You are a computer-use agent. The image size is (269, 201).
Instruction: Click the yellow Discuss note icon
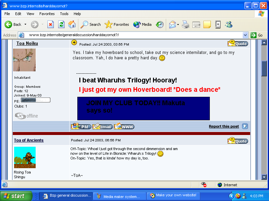click(207, 24)
